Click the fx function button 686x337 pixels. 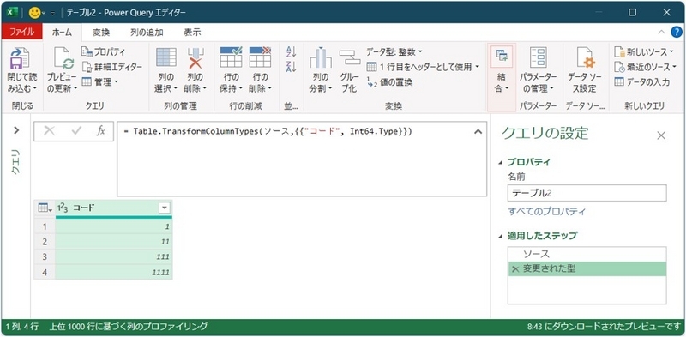pyautogui.click(x=100, y=131)
